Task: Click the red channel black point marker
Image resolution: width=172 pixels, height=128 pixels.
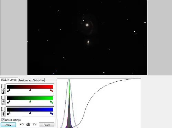Action: pos(9,90)
